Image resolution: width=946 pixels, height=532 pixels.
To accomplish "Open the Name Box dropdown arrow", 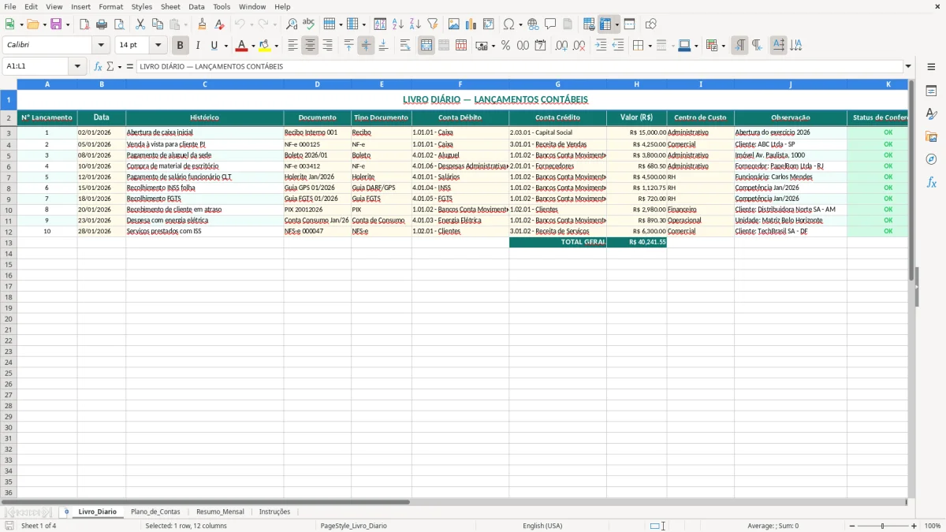I will click(78, 66).
